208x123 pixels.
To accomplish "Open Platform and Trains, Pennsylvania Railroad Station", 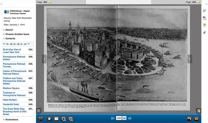I will pyautogui.click(x=14, y=81).
